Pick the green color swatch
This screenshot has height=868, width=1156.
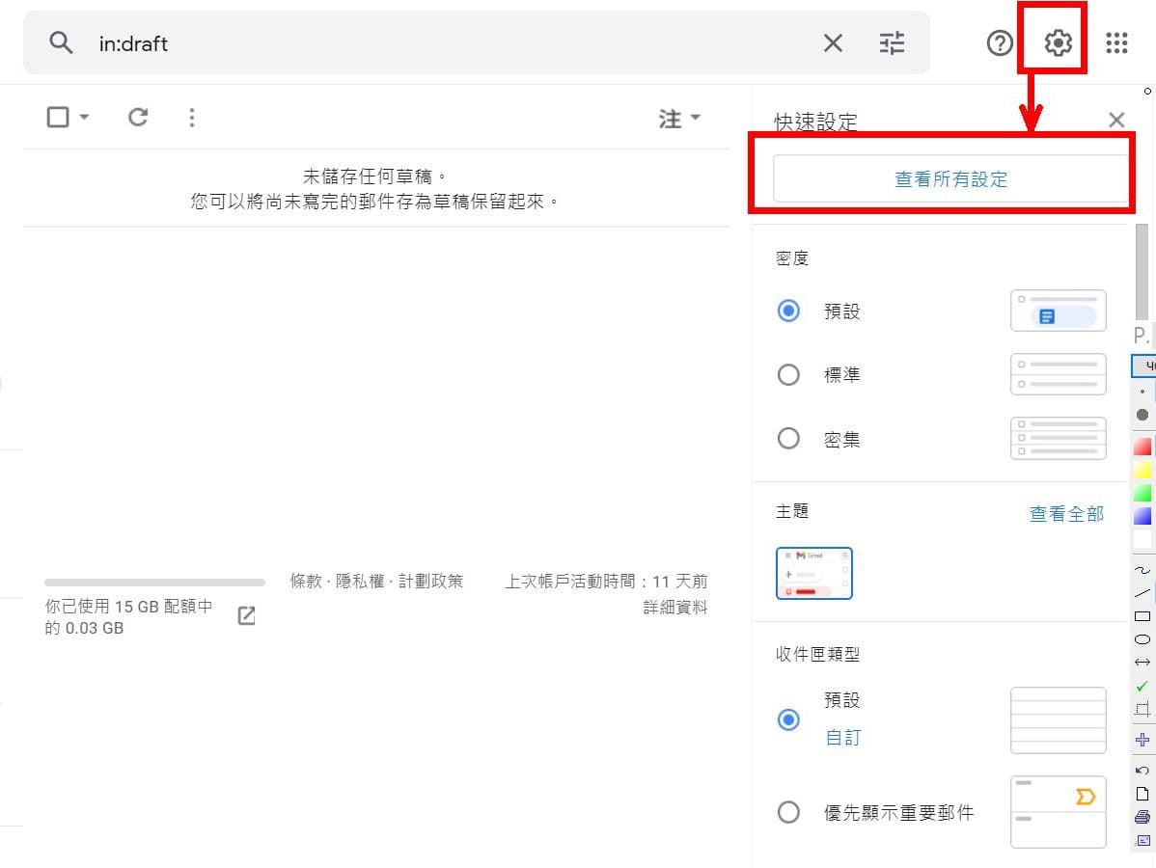[1142, 493]
